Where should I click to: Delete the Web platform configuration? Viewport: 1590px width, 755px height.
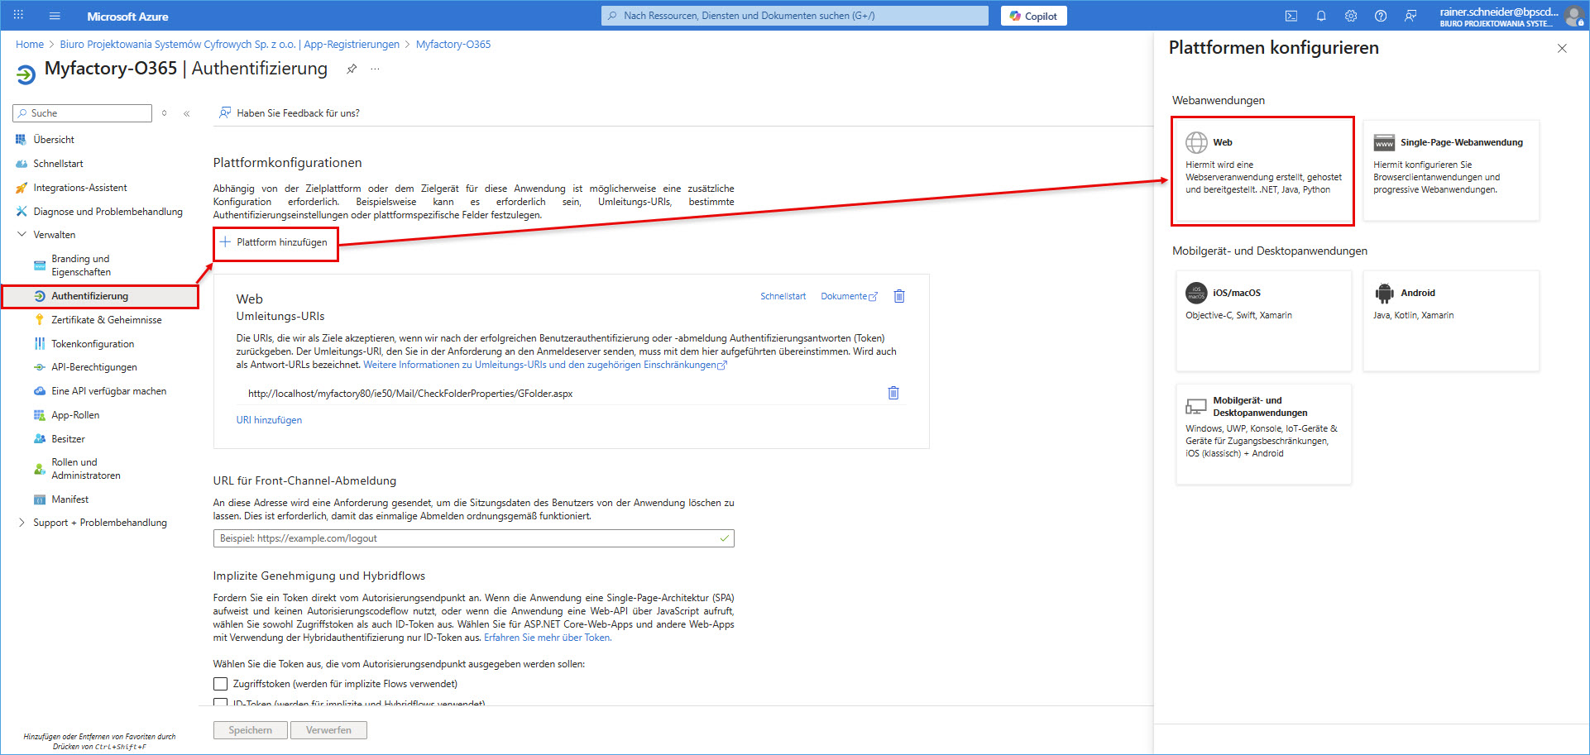coord(899,296)
